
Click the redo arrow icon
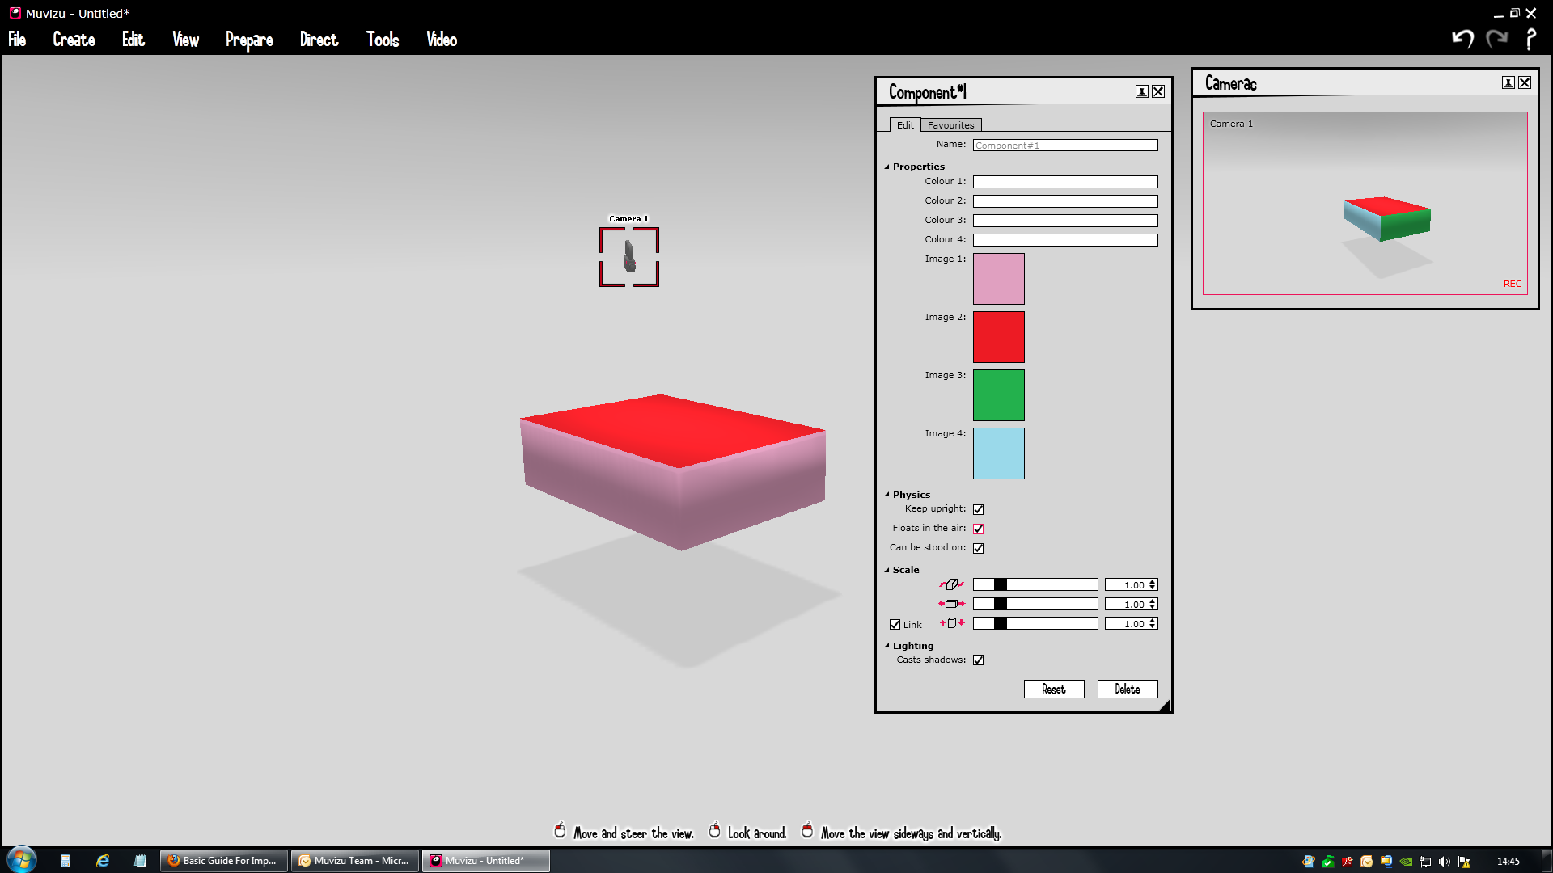pos(1497,38)
